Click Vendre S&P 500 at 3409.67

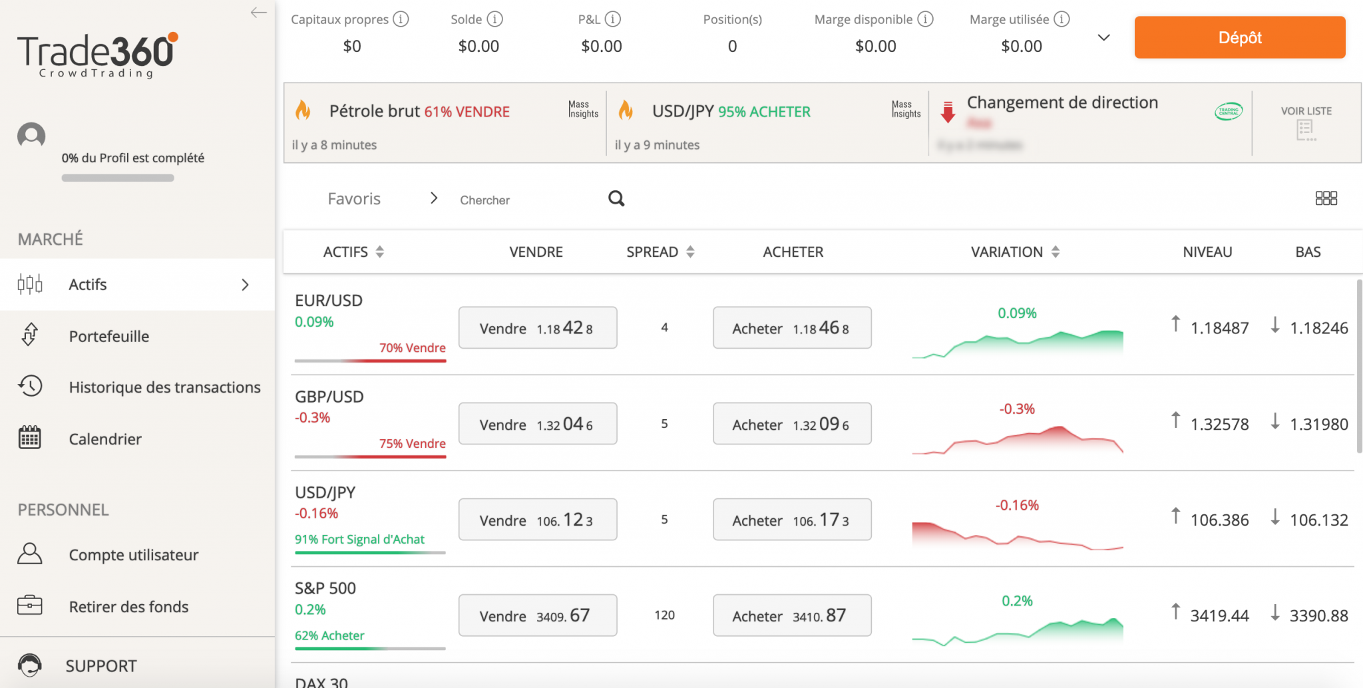pos(538,615)
